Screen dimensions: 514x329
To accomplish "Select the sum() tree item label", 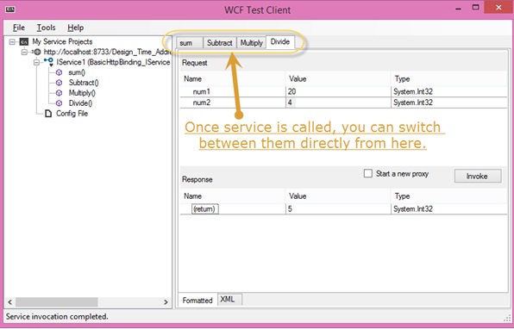I will pos(77,72).
